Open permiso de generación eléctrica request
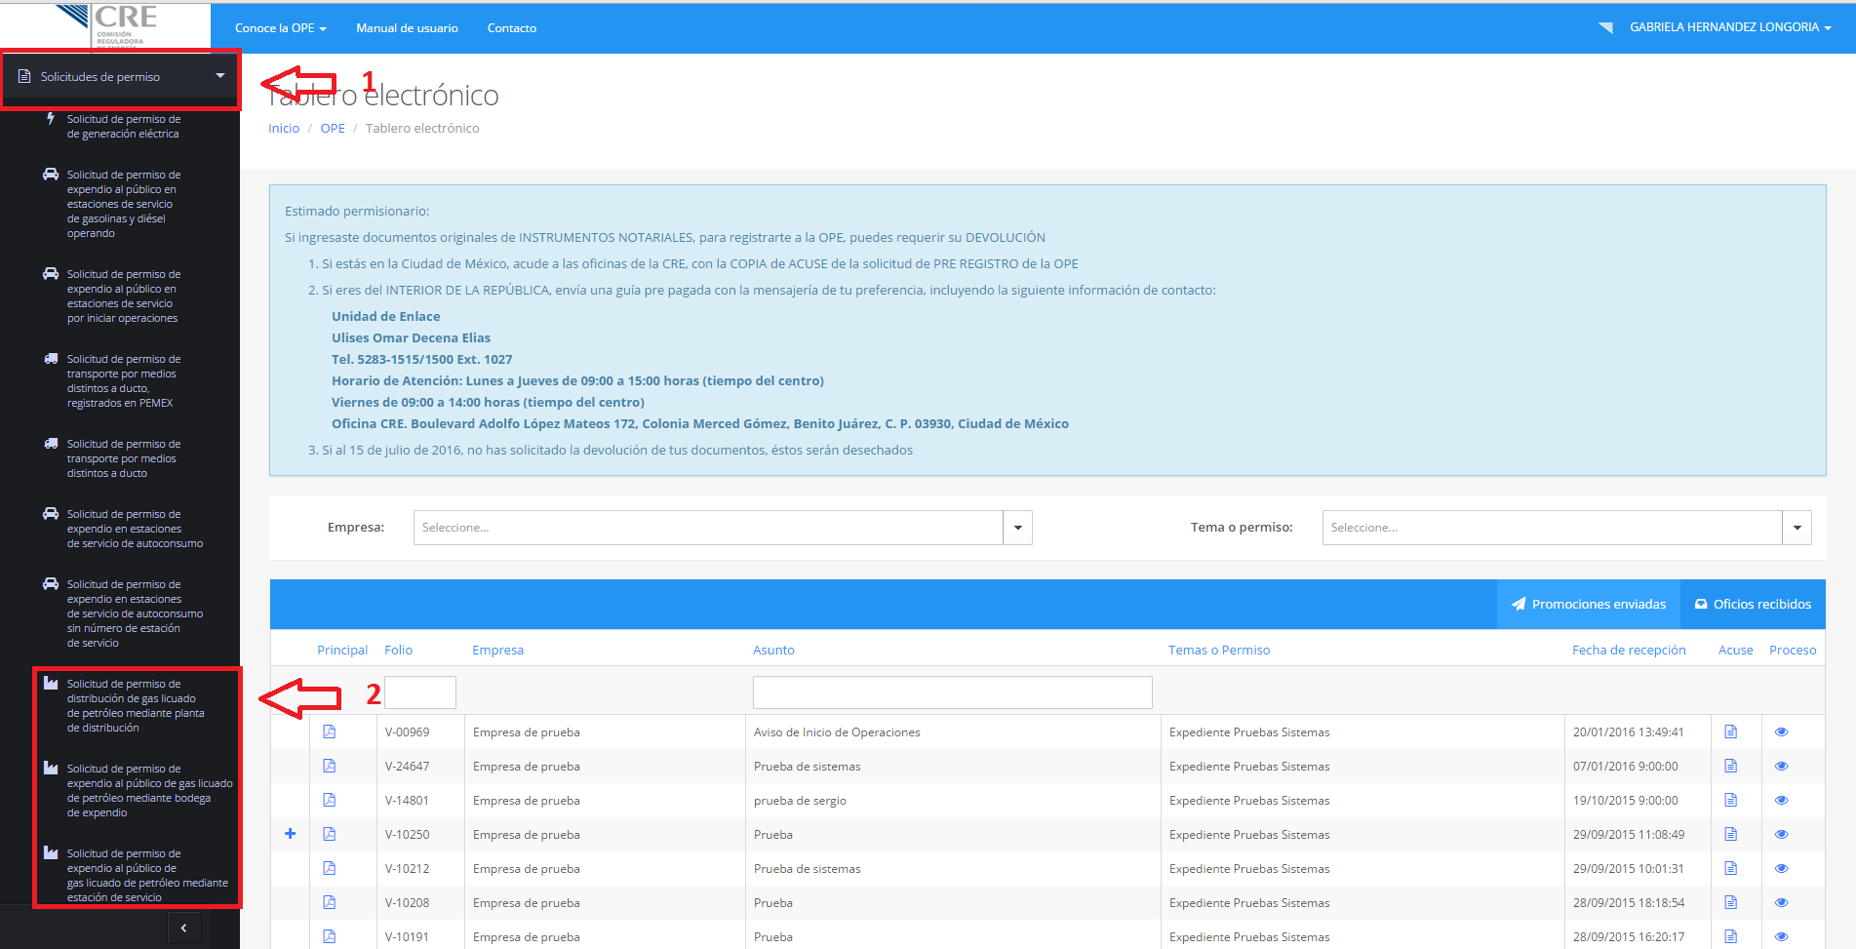Viewport: 1856px width, 949px height. pos(123,127)
